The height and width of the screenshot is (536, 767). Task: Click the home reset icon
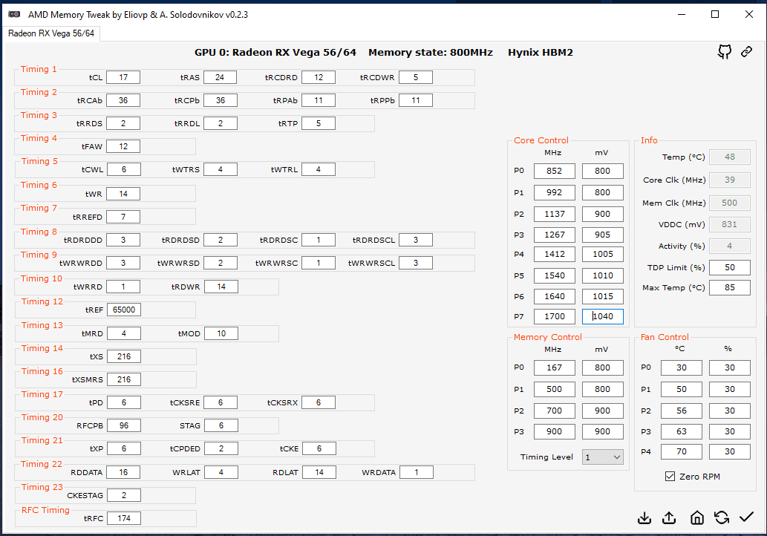[697, 517]
